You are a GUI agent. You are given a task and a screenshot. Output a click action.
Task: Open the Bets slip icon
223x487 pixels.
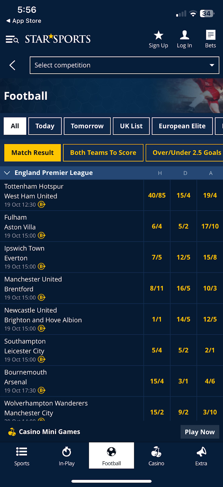click(211, 36)
